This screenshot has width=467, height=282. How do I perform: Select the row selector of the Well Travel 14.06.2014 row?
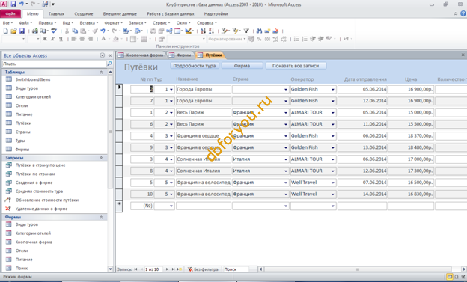coord(119,194)
